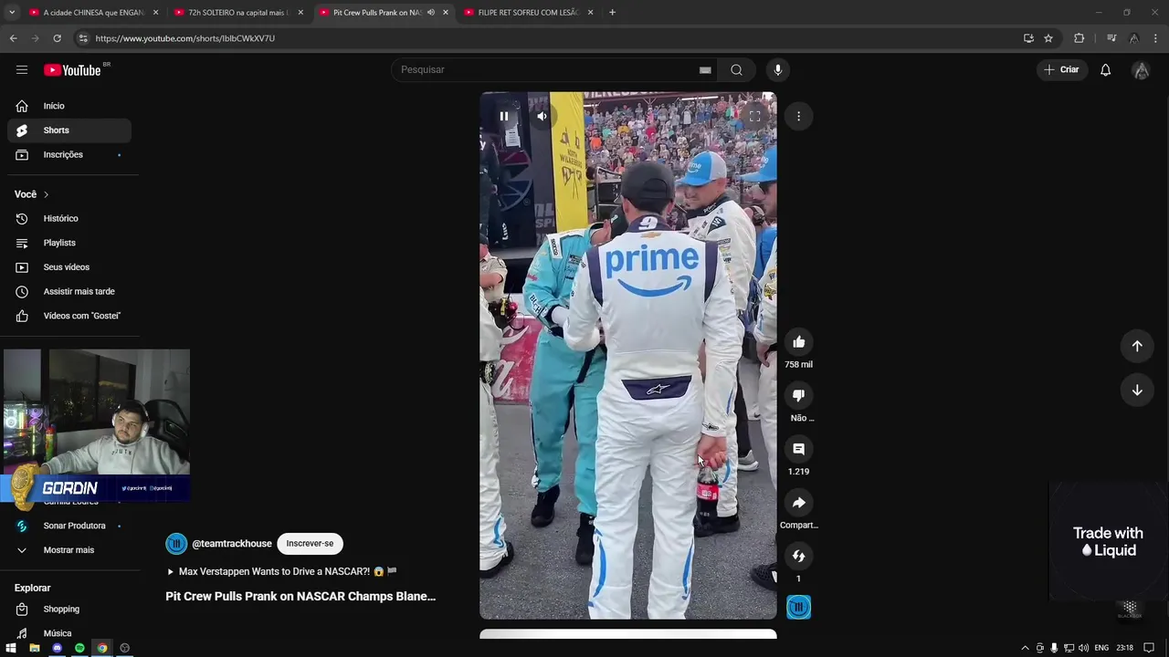
Task: Open Chrome extensions puzzle icon
Action: 1079,38
